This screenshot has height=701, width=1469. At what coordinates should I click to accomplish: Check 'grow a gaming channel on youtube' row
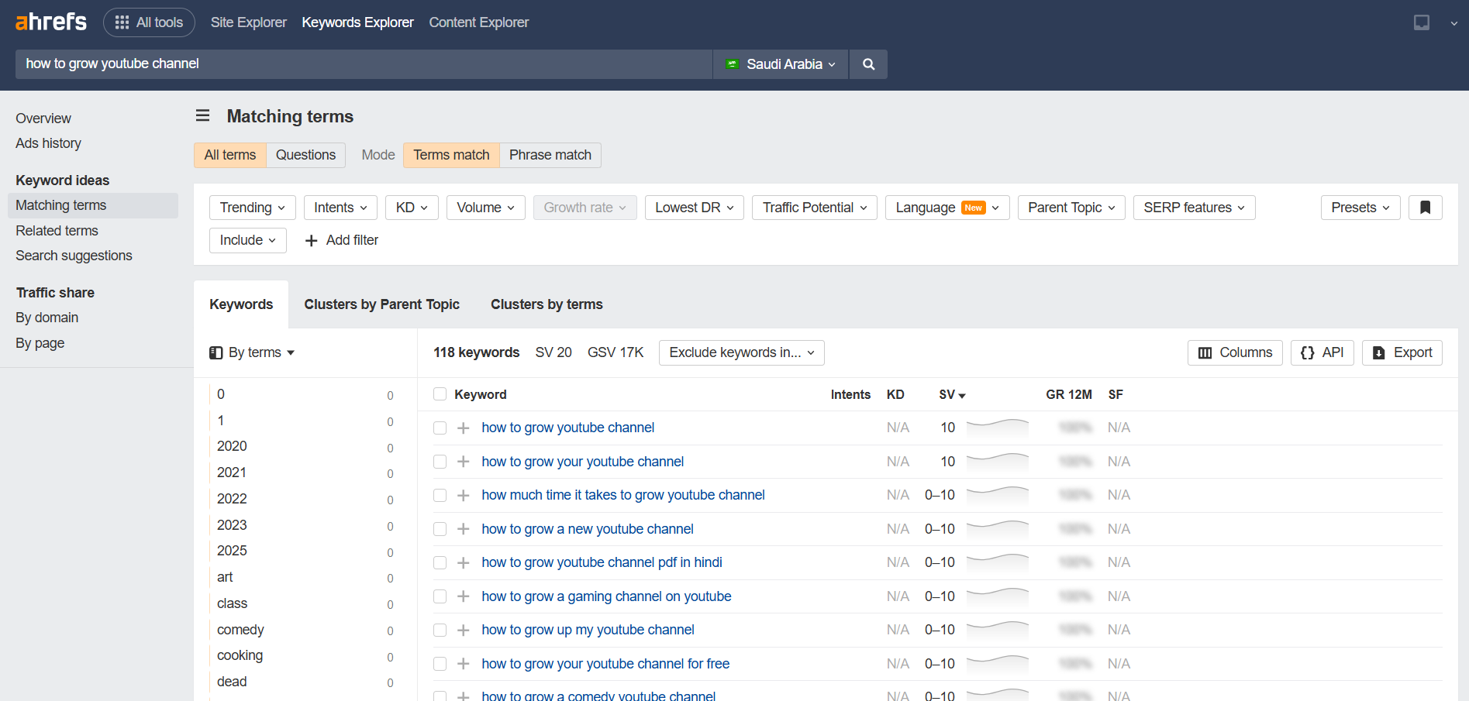[440, 596]
